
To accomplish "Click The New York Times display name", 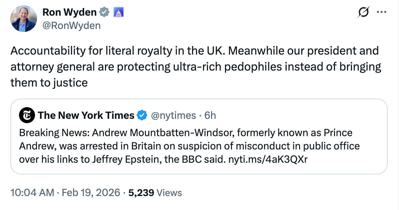I will click(x=86, y=115).
